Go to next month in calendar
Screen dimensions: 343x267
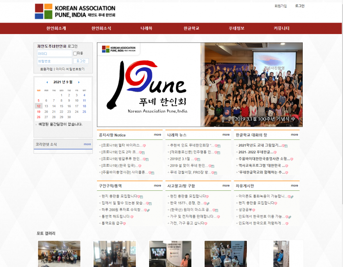click(79, 82)
